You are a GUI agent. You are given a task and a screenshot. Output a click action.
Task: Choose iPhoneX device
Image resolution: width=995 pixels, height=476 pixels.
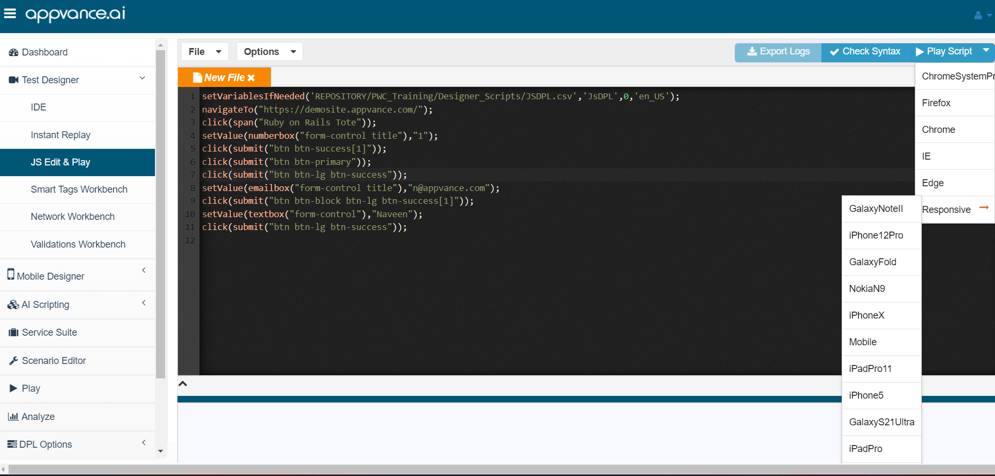pyautogui.click(x=882, y=315)
